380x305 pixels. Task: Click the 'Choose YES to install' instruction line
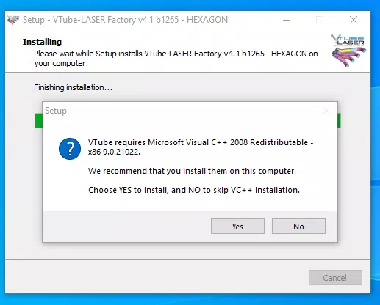[194, 190]
